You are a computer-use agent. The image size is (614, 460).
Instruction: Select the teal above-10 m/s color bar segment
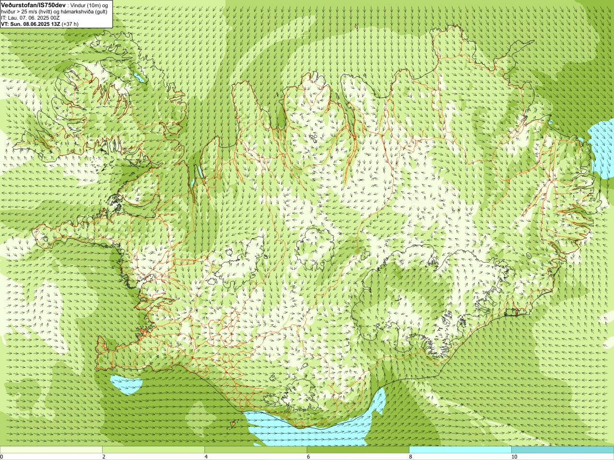pyautogui.click(x=563, y=450)
